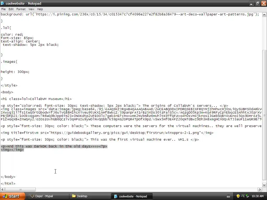This screenshot has height=200, width=267.
Task: Click the "The origins of CollabVM's servers" paragraph
Action: pyautogui.click(x=114, y=106)
